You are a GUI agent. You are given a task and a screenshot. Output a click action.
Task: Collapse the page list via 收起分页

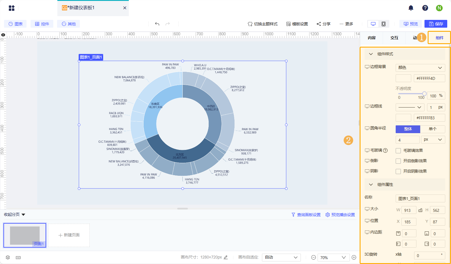click(15, 214)
